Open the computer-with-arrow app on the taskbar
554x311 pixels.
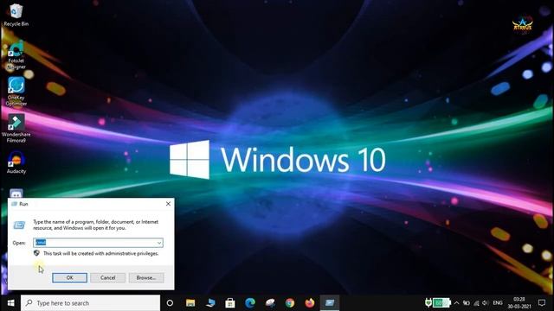click(x=210, y=303)
